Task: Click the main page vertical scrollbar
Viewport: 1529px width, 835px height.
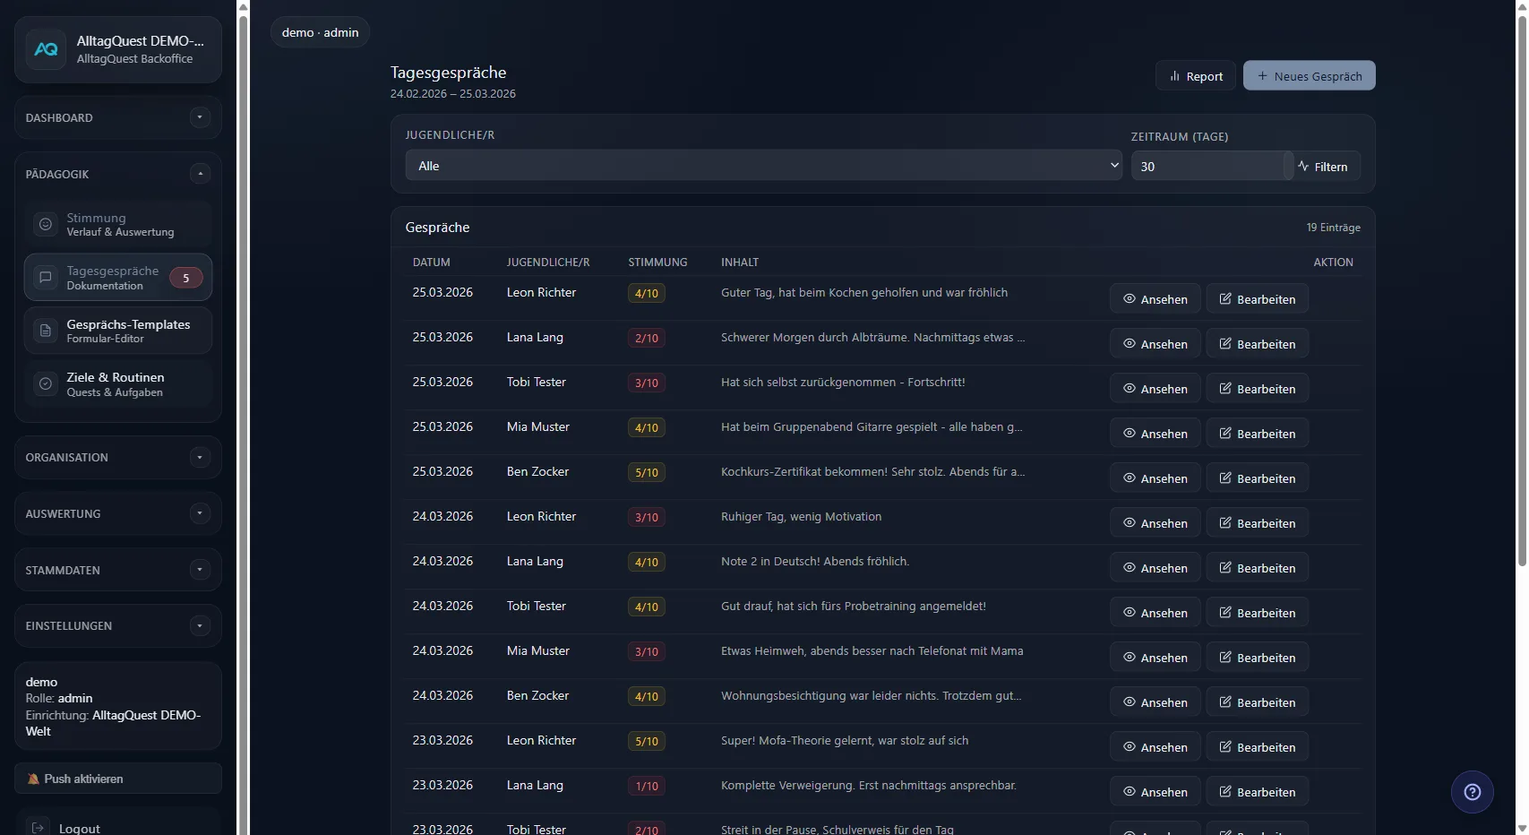Action: pyautogui.click(x=1521, y=287)
